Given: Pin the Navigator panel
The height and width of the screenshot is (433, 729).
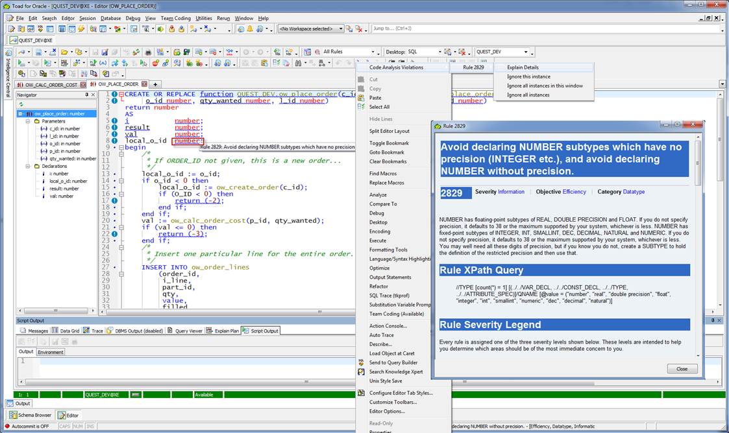Looking at the screenshot, I should click(87, 95).
